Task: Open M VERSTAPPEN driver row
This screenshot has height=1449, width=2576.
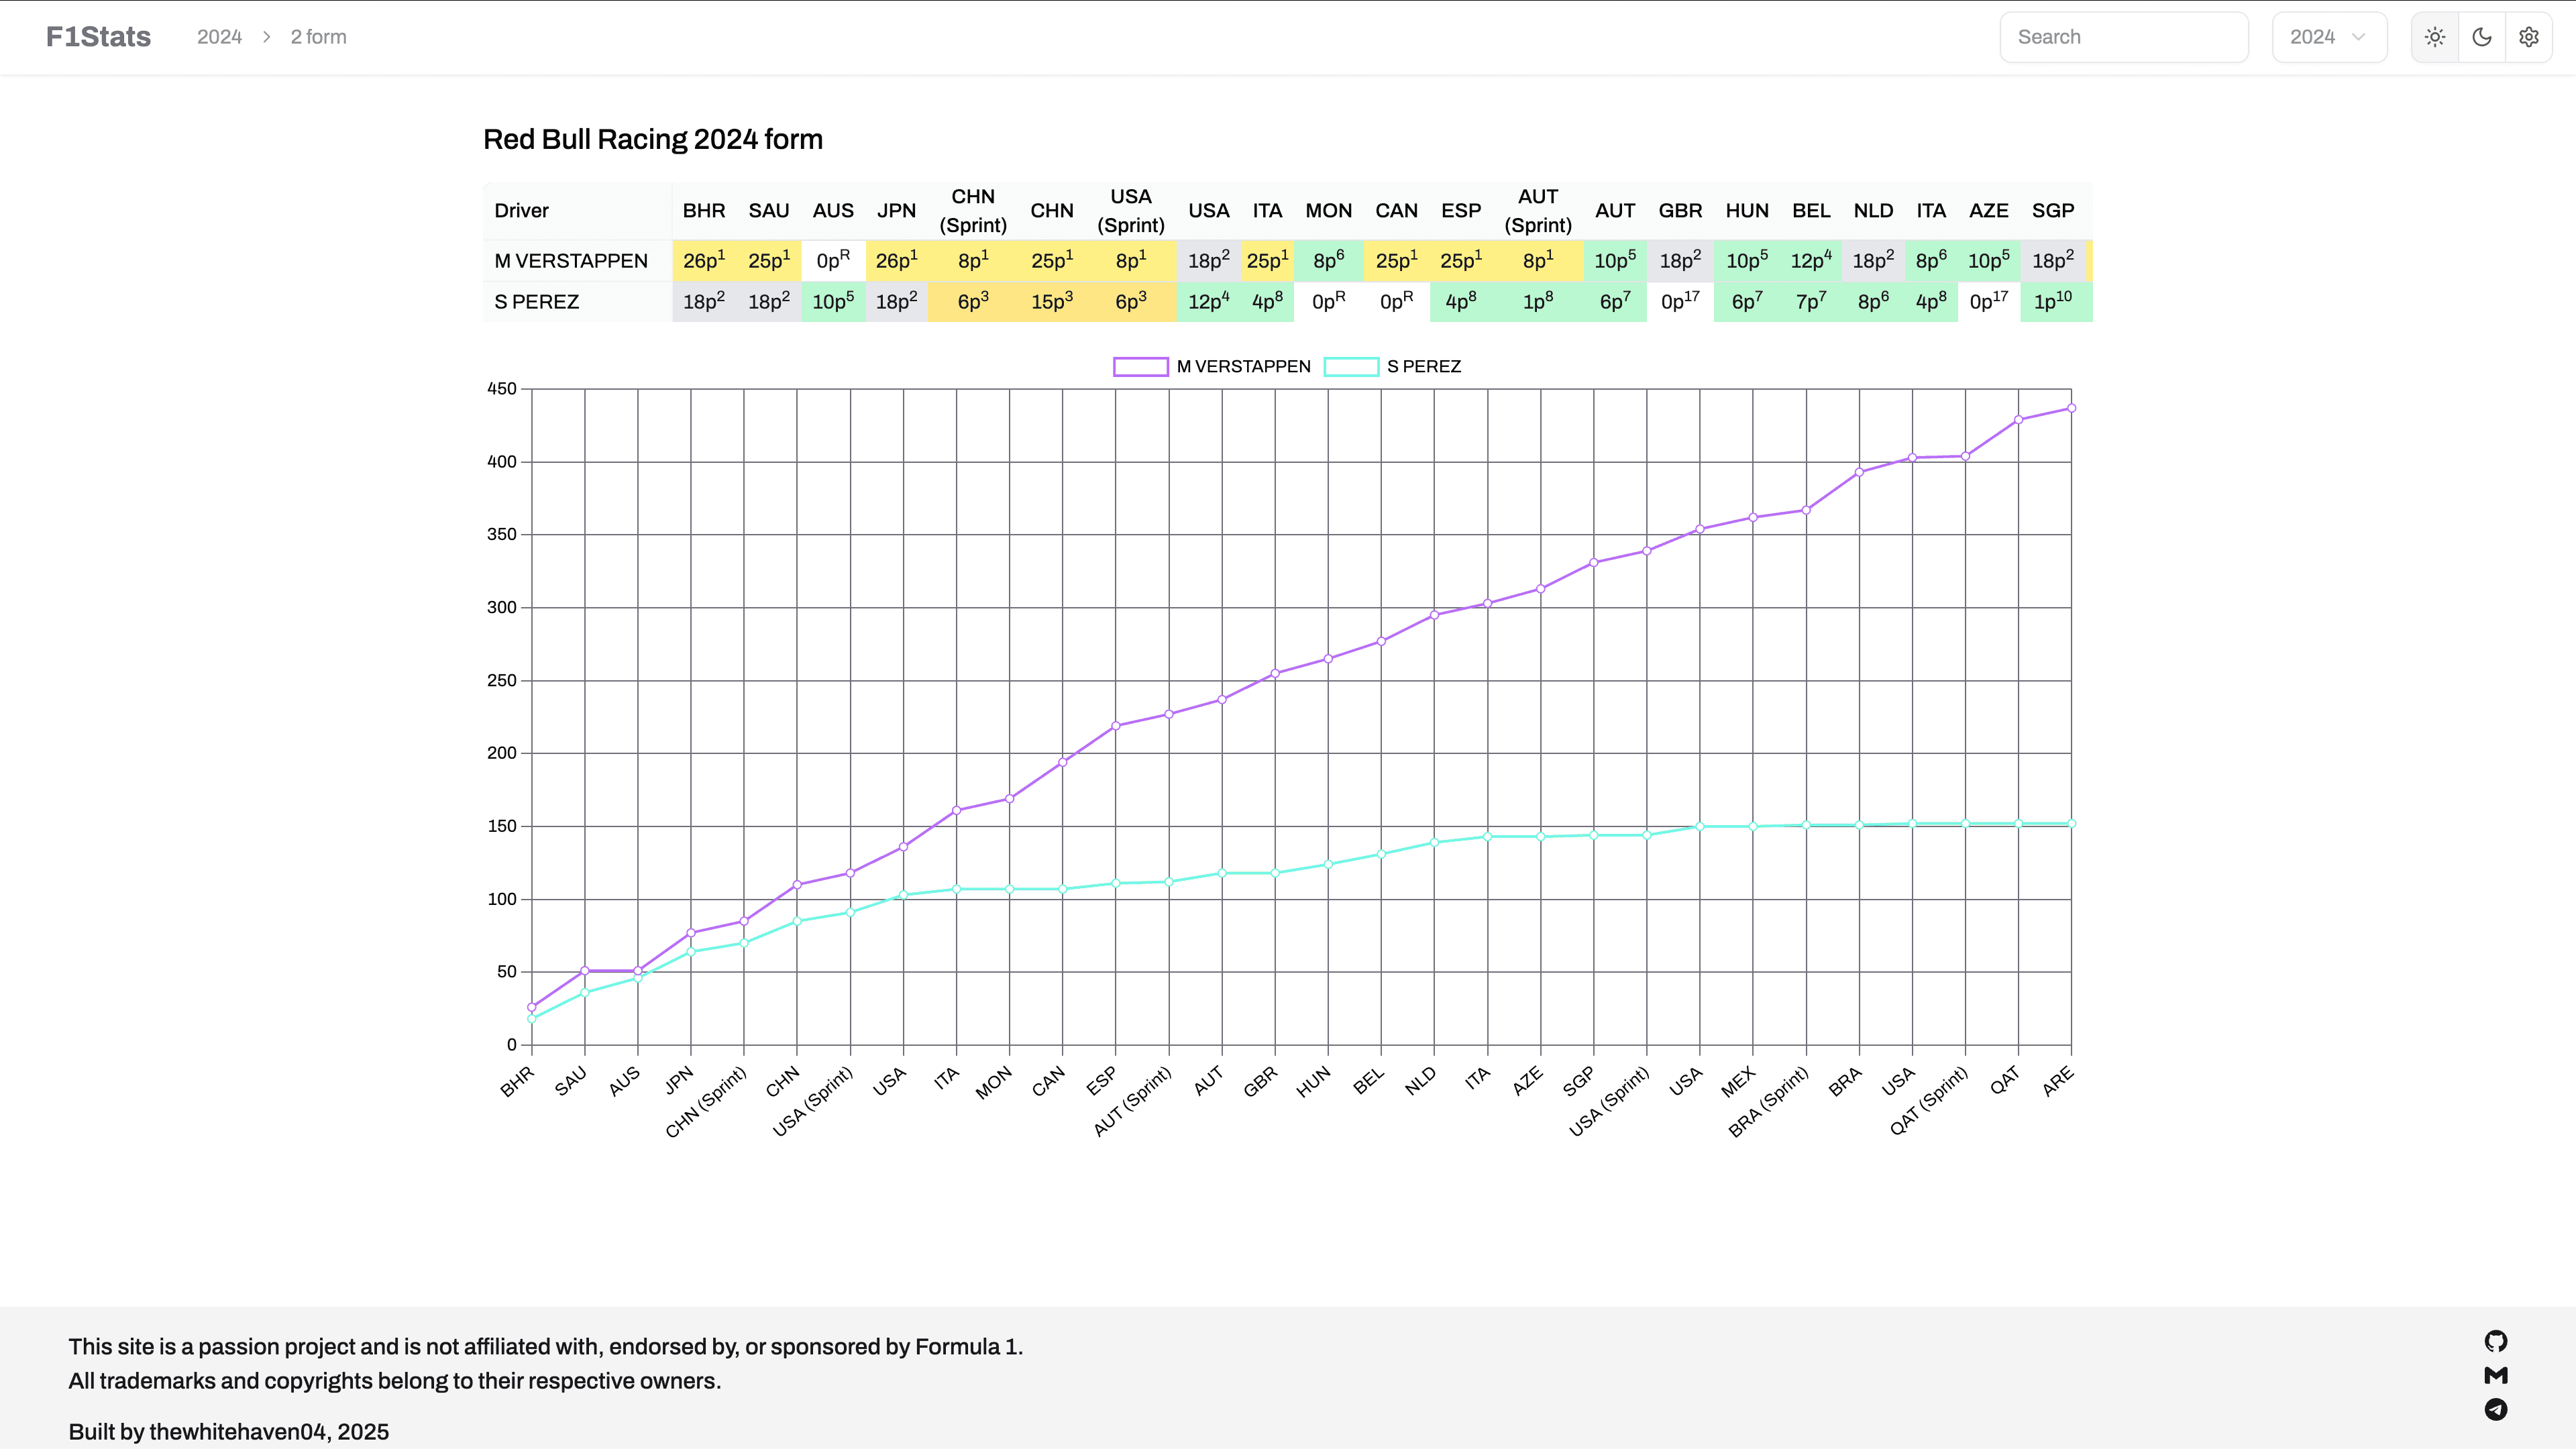Action: pyautogui.click(x=571, y=261)
